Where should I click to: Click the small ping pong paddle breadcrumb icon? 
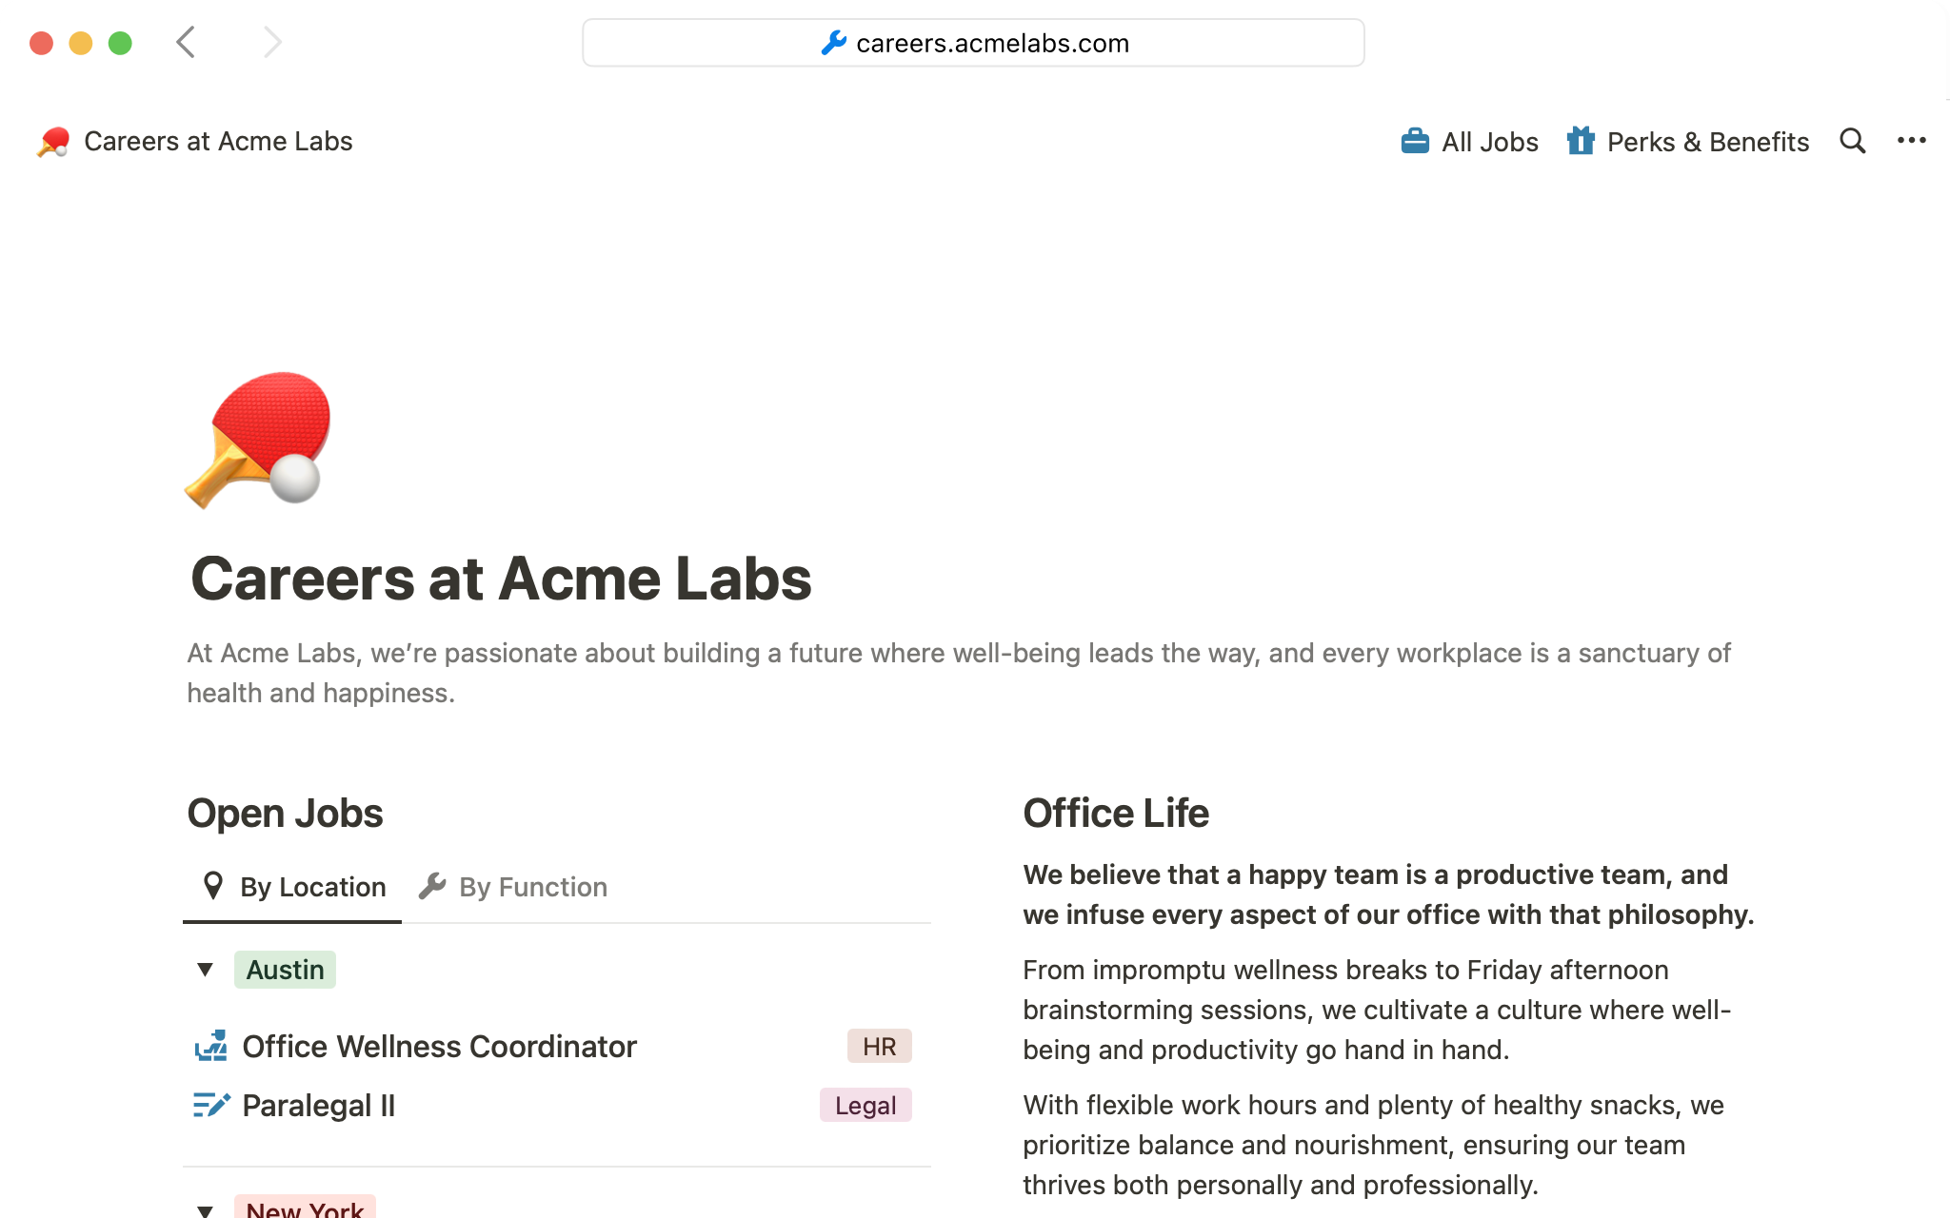coord(53,142)
